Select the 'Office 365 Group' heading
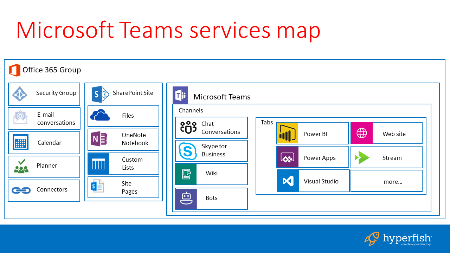This screenshot has height=253, width=450. (52, 70)
